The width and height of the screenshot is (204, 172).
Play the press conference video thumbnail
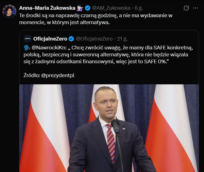click(109, 128)
